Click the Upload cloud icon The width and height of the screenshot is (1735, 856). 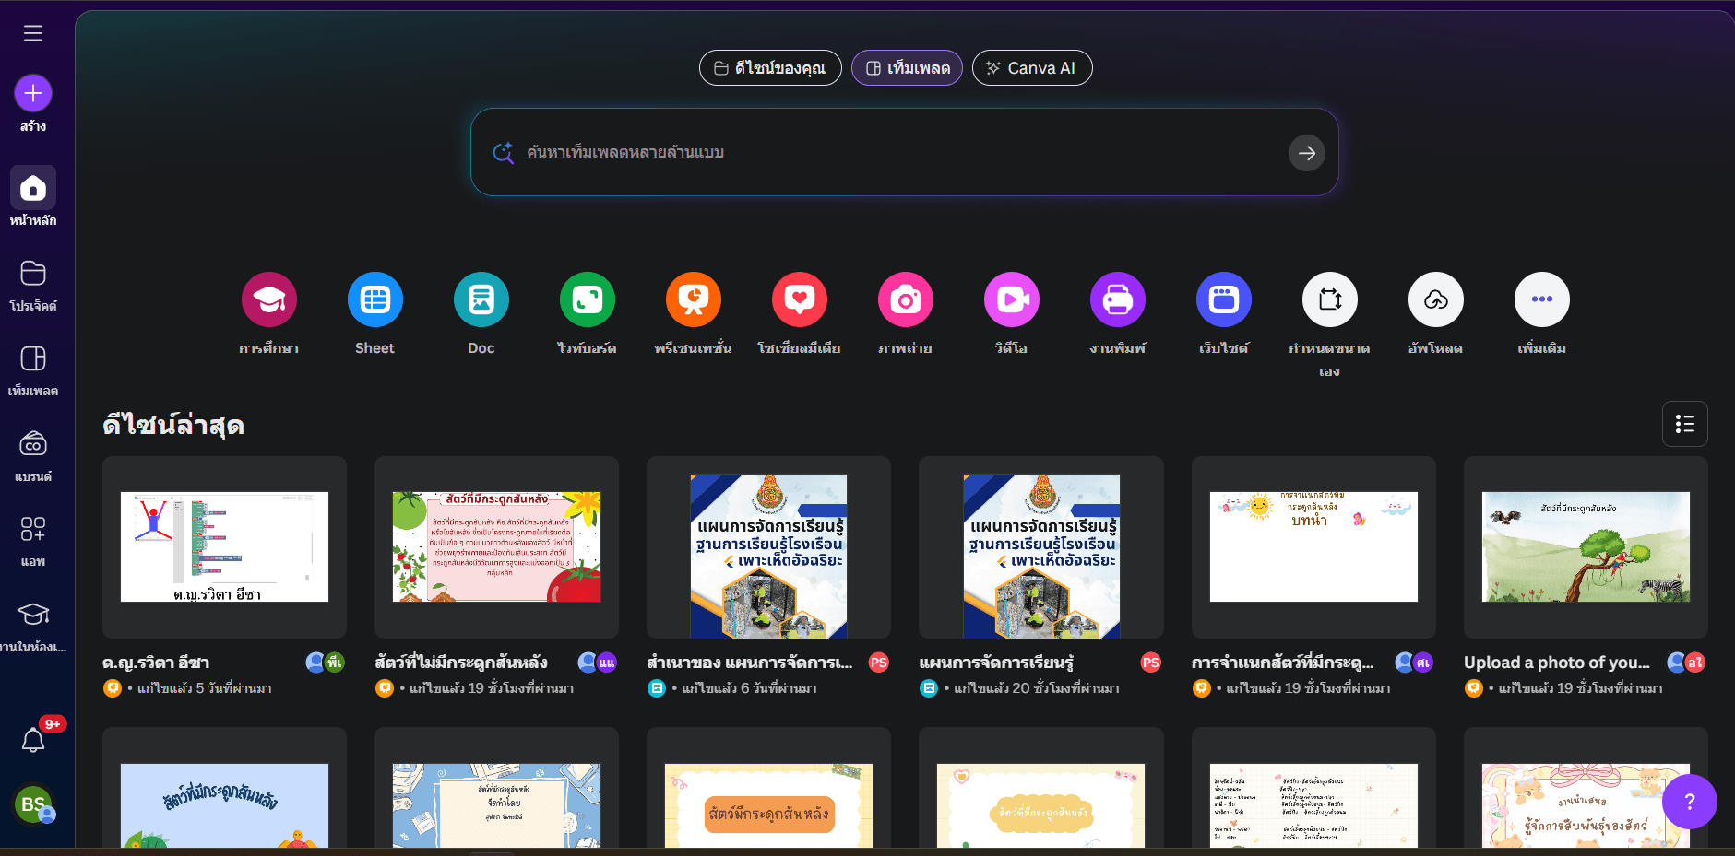1436,299
